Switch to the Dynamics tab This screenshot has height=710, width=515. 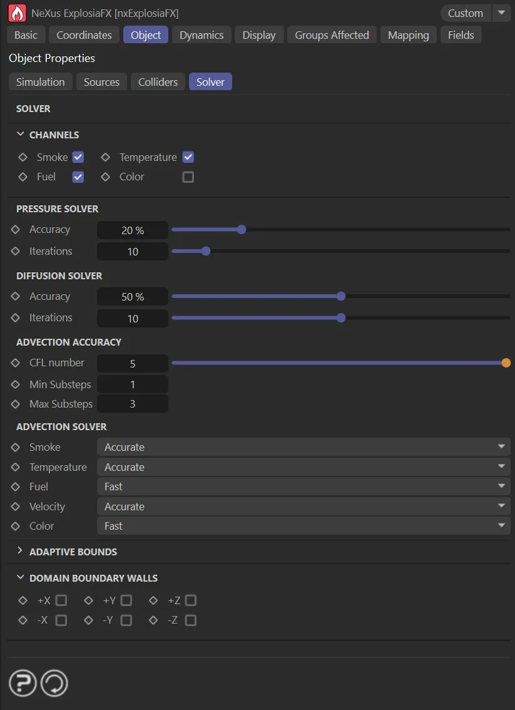(201, 35)
